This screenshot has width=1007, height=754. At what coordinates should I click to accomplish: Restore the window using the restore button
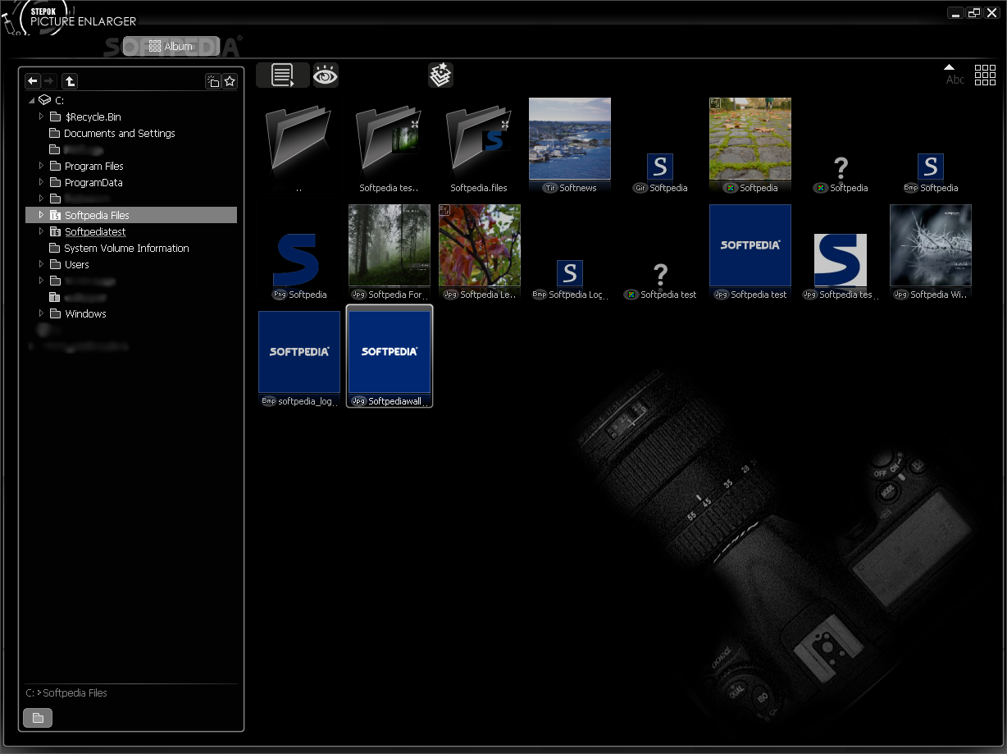click(x=973, y=12)
